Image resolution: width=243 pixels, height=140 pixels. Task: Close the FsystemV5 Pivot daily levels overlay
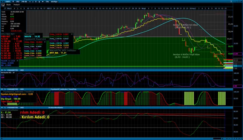pyautogui.click(x=45, y=42)
